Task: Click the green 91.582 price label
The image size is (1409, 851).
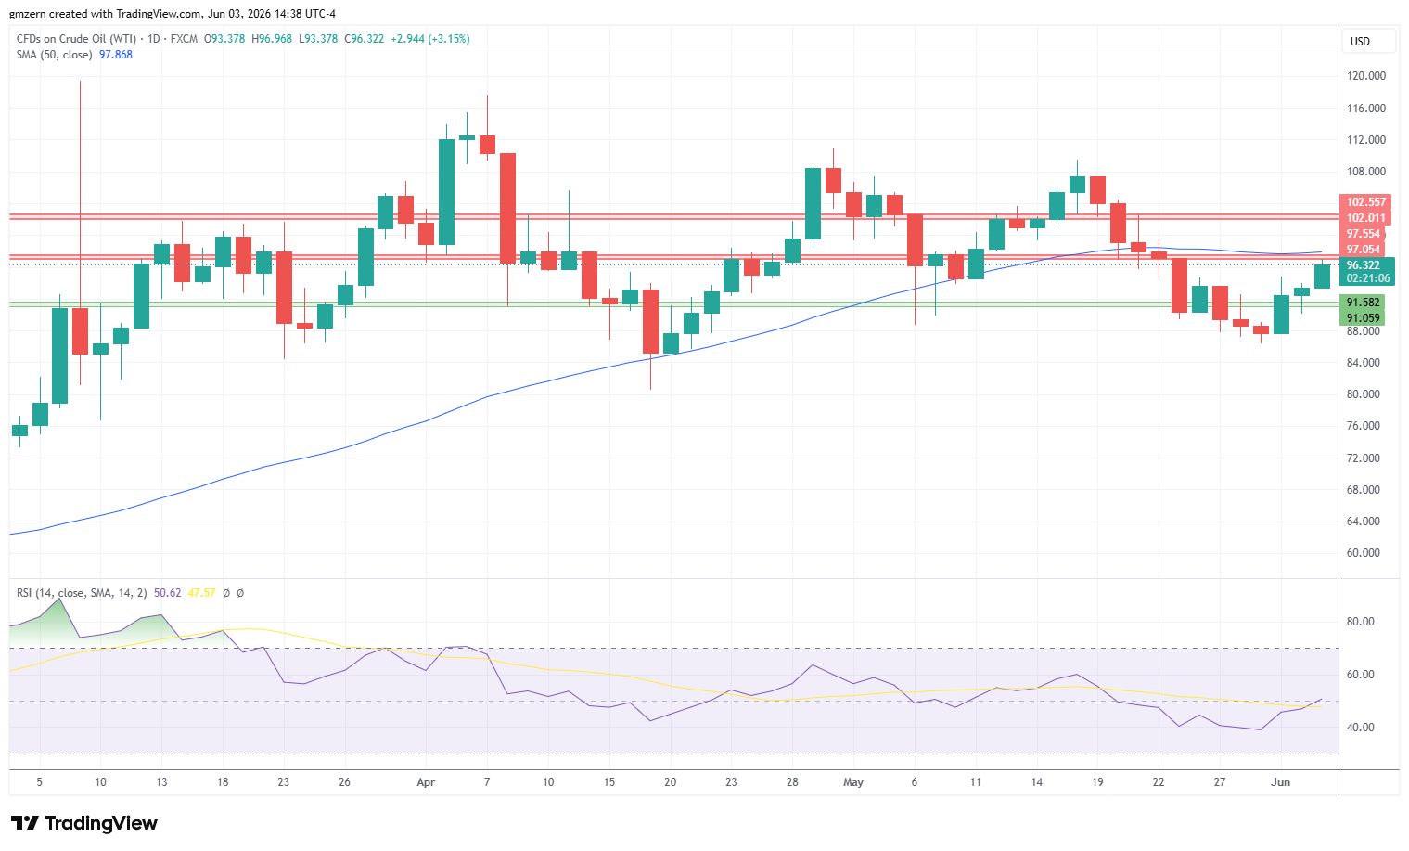Action: coord(1364,303)
